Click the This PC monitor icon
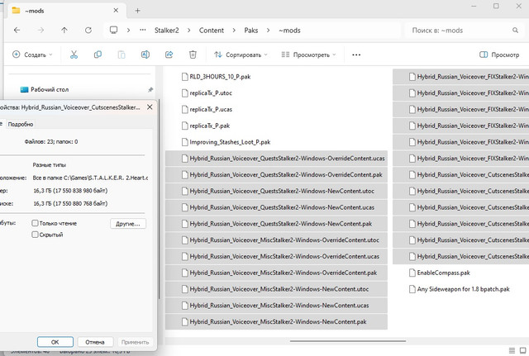 pyautogui.click(x=114, y=31)
